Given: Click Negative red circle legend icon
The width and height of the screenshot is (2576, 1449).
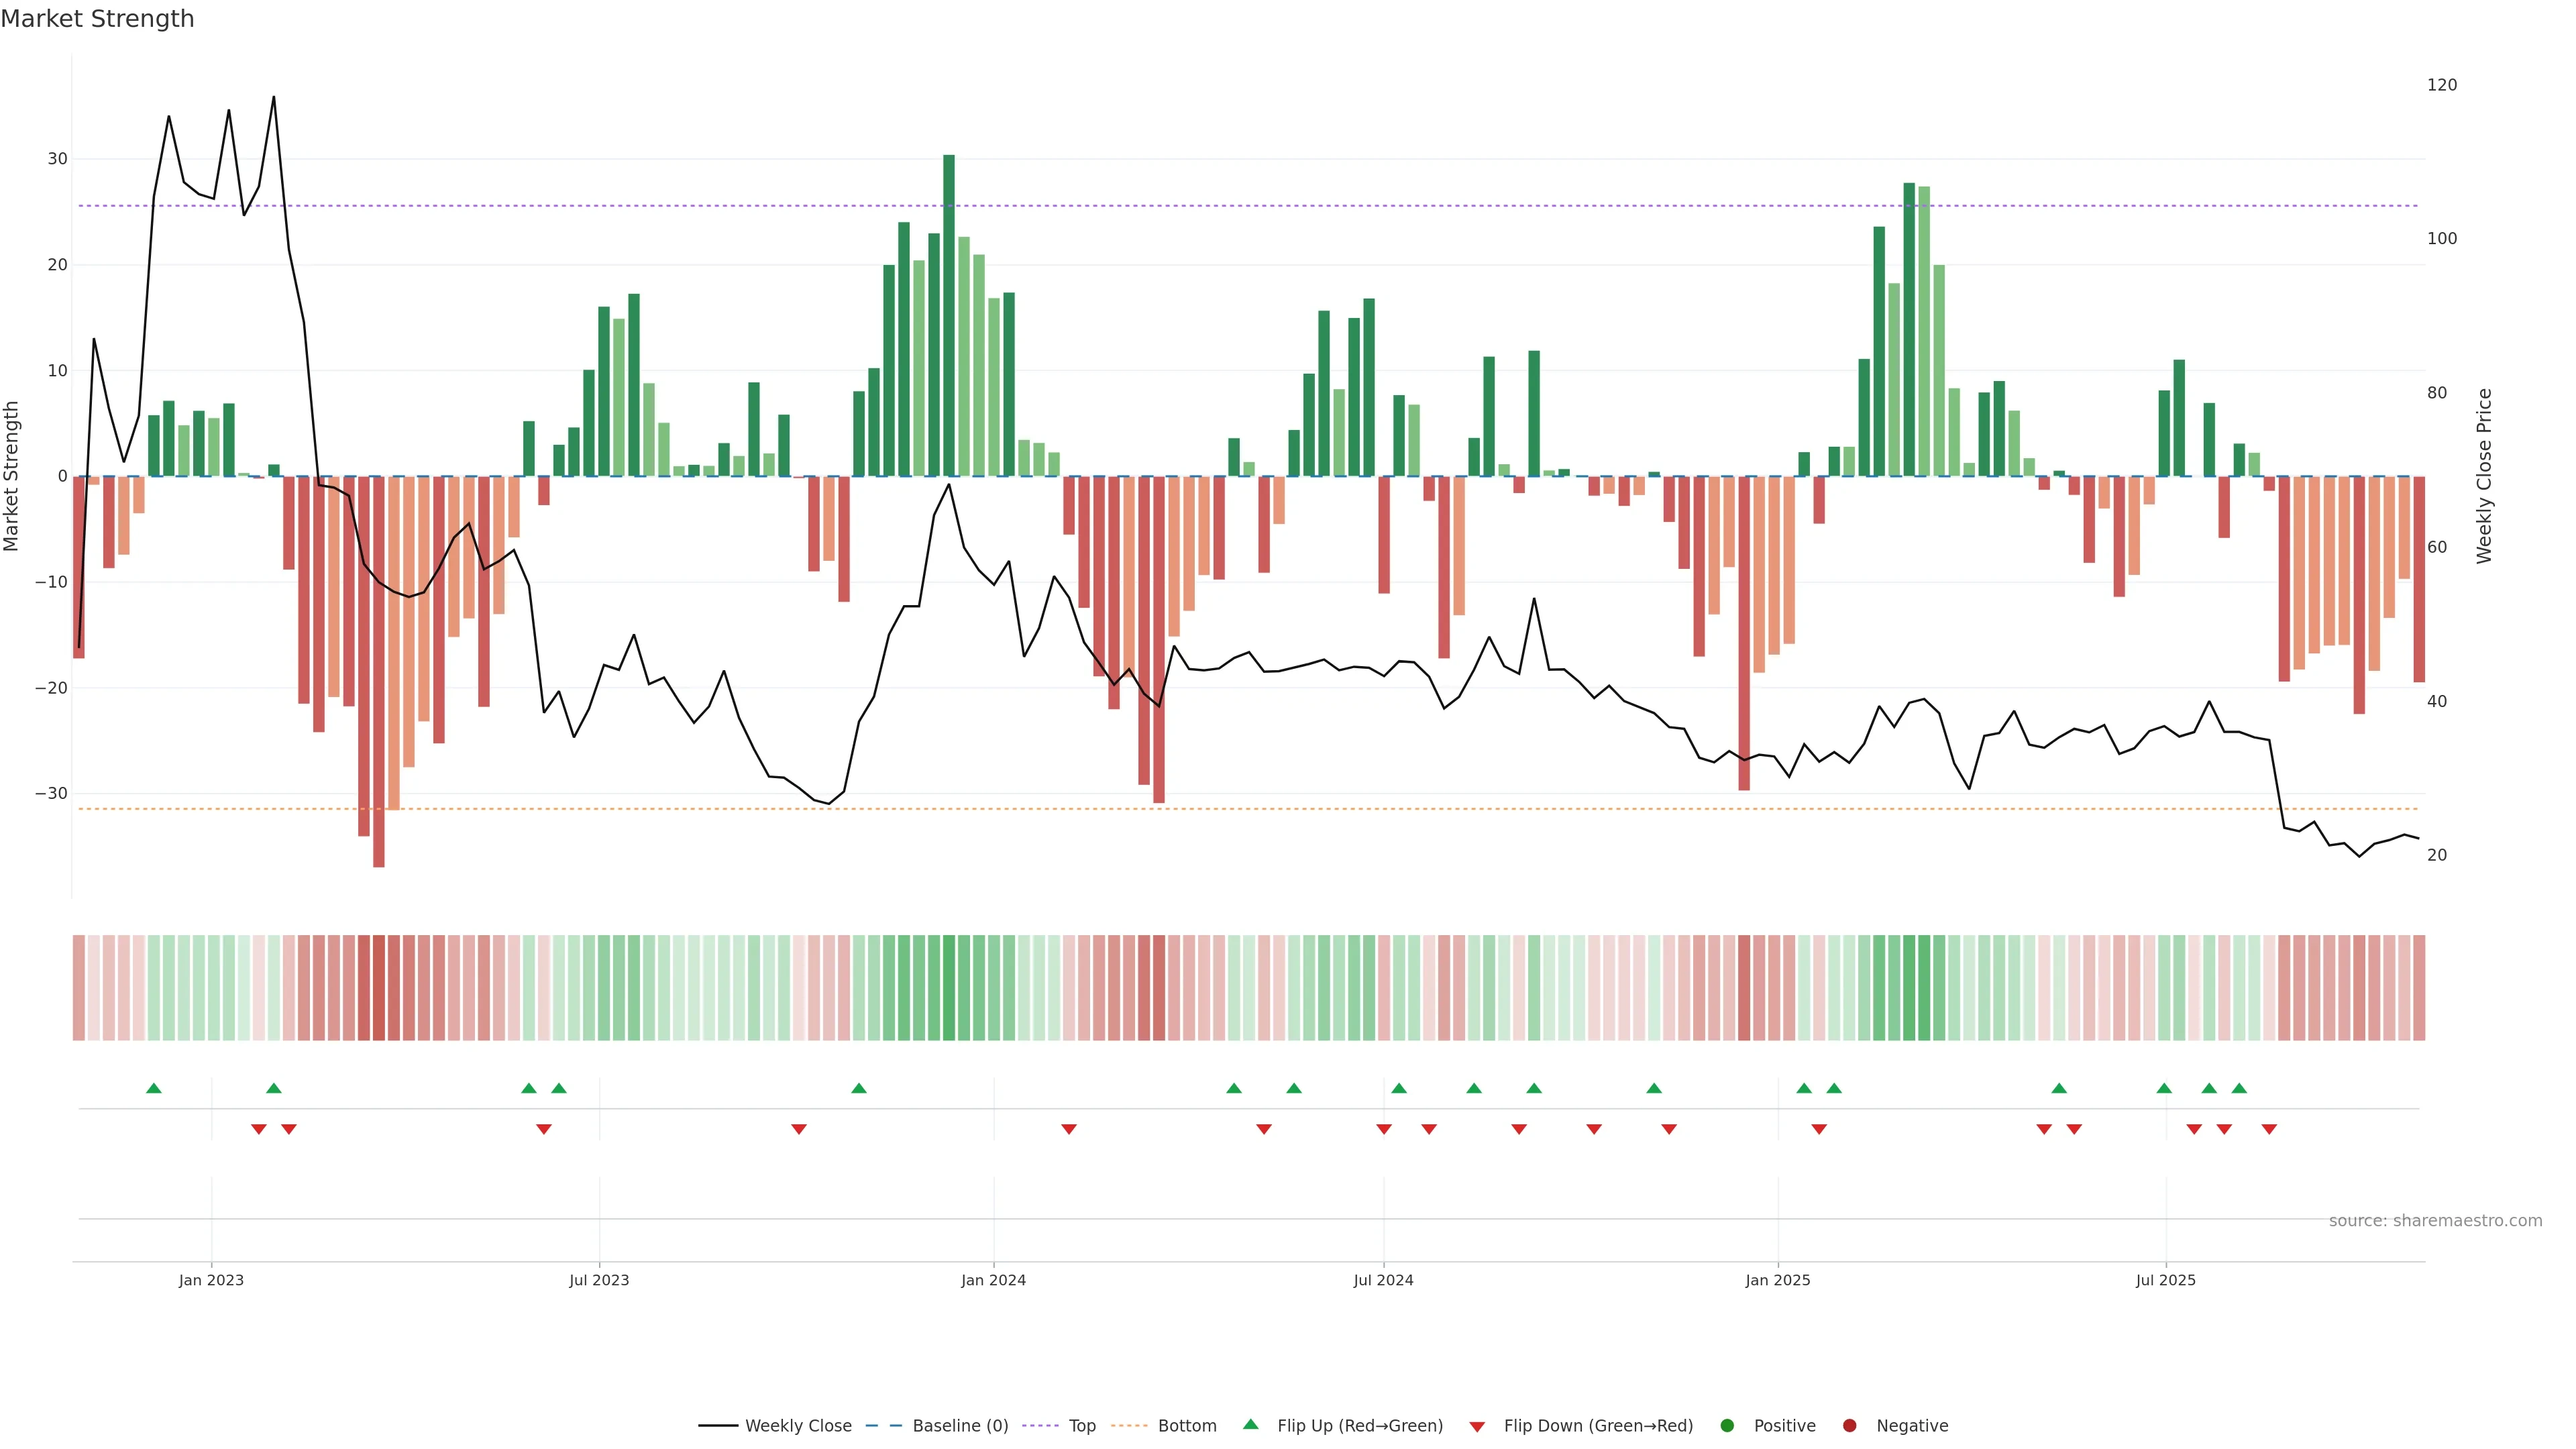Looking at the screenshot, I should click(1849, 1426).
